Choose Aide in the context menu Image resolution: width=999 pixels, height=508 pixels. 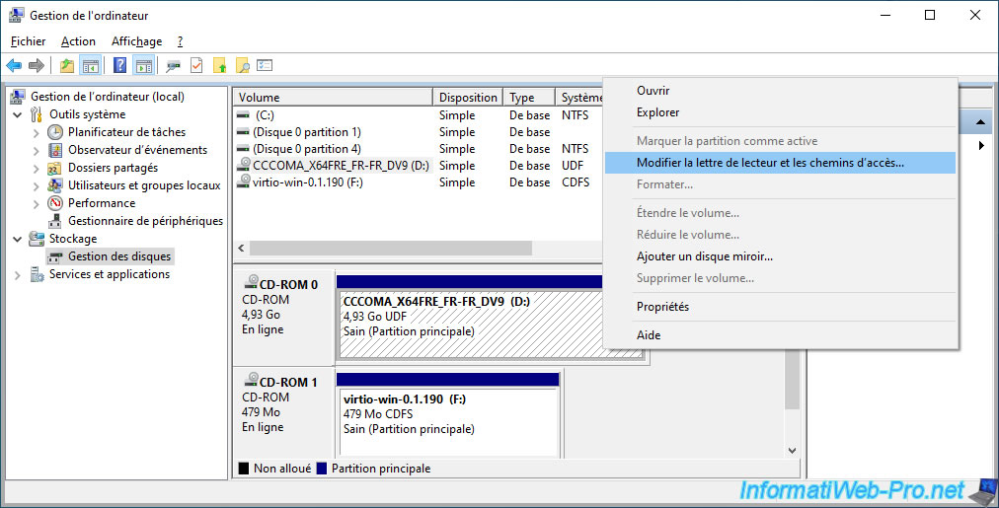[780, 334]
